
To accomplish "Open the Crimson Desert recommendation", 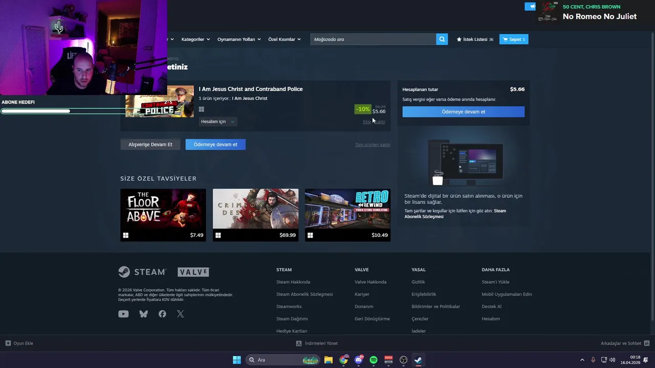I will (255, 215).
